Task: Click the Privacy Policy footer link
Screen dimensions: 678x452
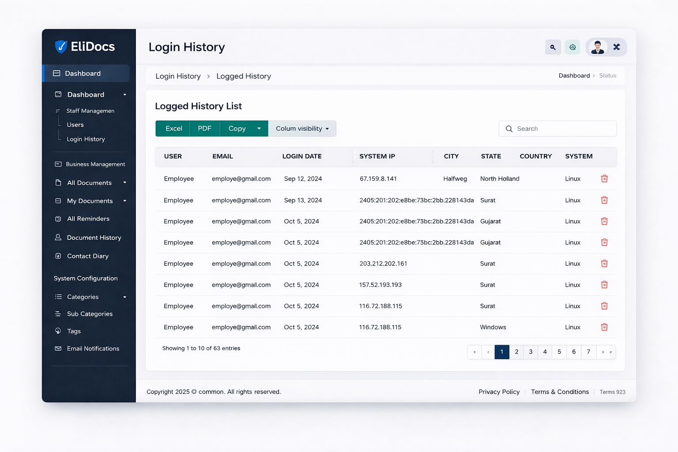Action: (x=499, y=392)
